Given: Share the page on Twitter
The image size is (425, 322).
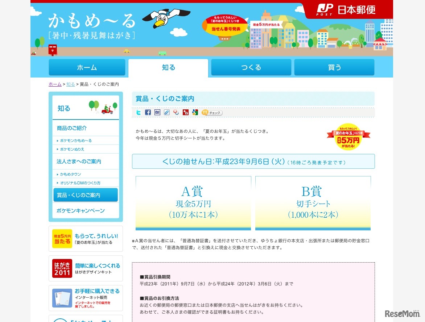Looking at the screenshot, I should point(139,112).
